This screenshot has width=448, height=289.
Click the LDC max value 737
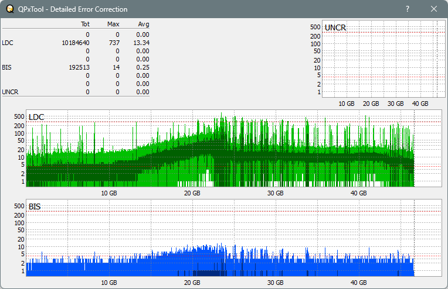click(114, 43)
